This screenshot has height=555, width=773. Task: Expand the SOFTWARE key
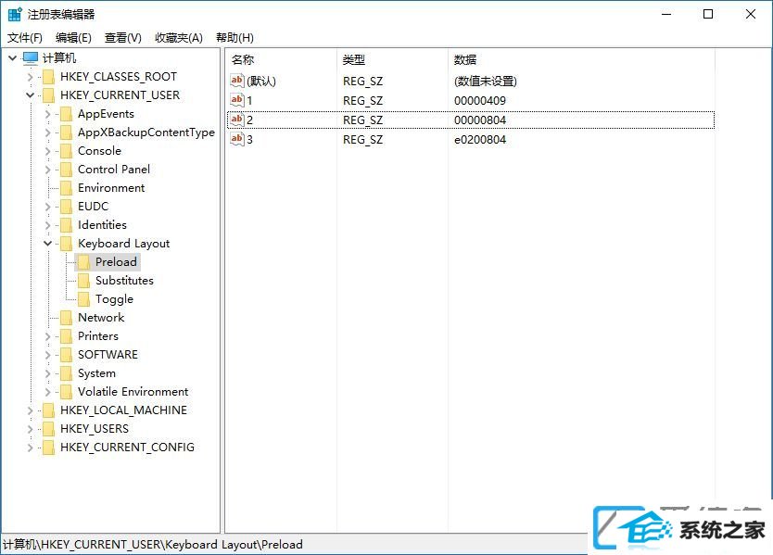tap(48, 355)
